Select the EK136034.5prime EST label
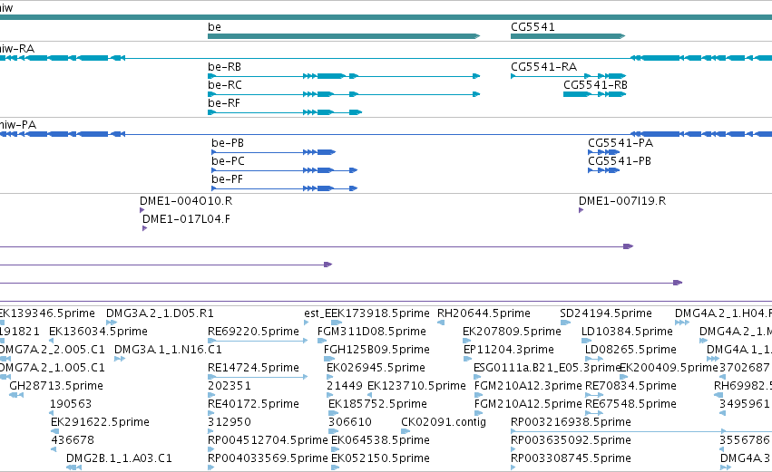772x472 pixels. pyautogui.click(x=99, y=332)
